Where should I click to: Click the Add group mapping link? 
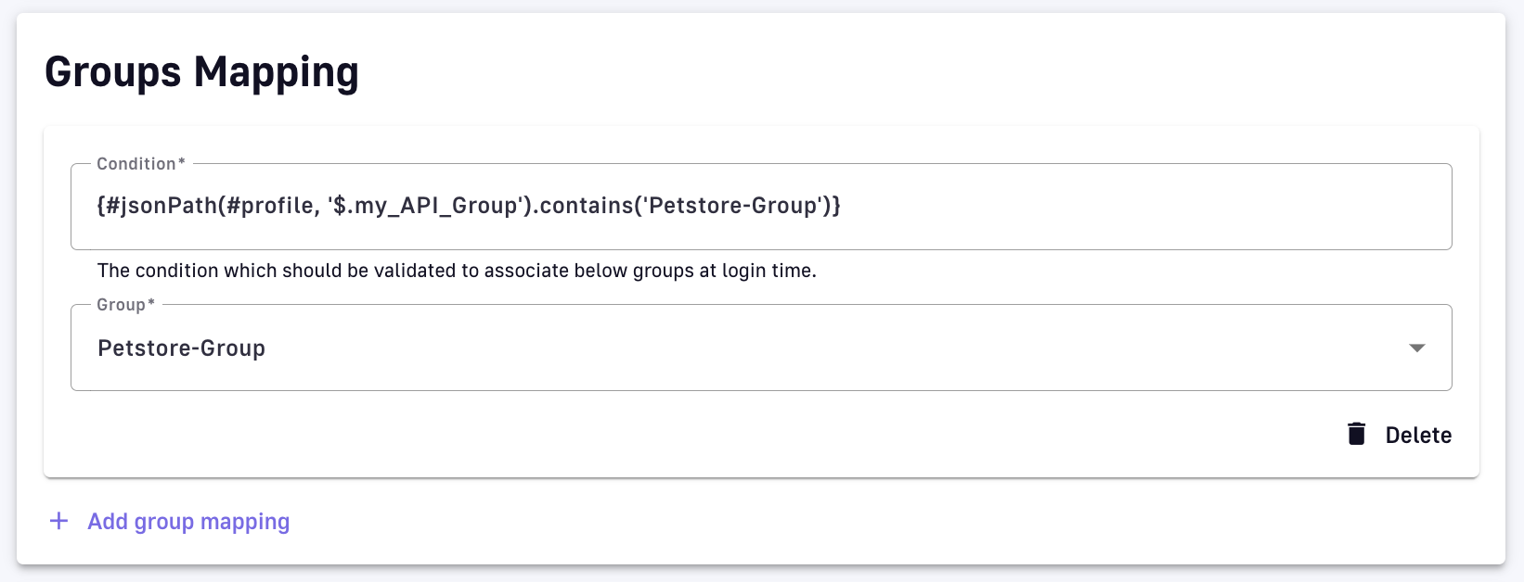(x=188, y=522)
